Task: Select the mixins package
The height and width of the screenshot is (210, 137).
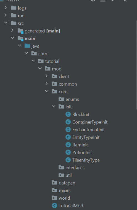Action: pyautogui.click(x=65, y=190)
